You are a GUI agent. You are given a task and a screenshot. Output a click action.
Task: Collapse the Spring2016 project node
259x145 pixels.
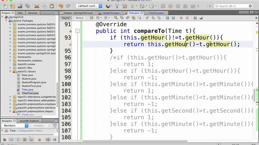click(2, 17)
